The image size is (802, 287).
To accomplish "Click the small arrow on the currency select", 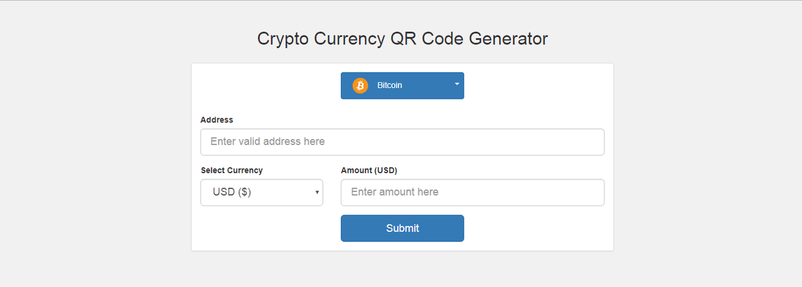I will click(318, 193).
